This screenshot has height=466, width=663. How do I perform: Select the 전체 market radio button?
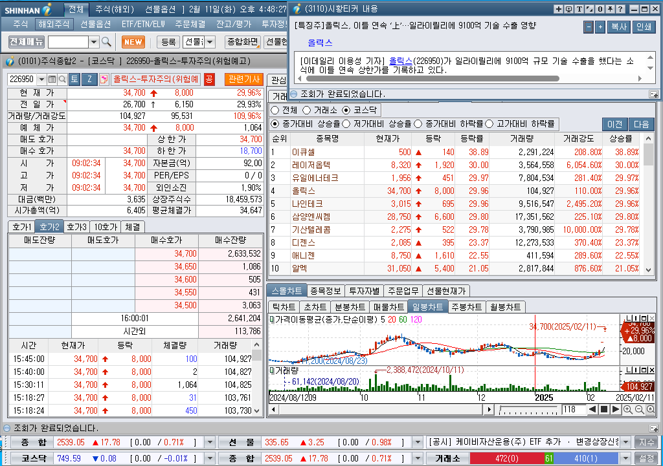[x=275, y=110]
